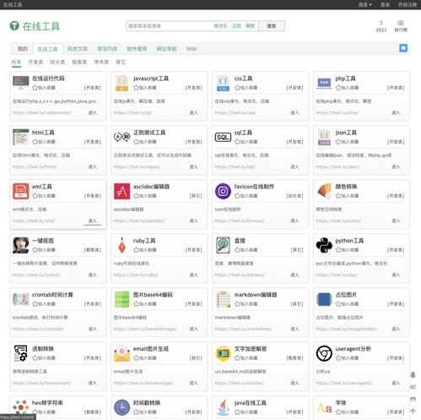Open the css工具 icon
The image size is (421, 420).
tap(223, 83)
